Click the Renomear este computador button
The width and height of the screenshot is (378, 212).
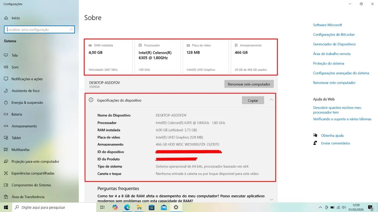tap(249, 84)
